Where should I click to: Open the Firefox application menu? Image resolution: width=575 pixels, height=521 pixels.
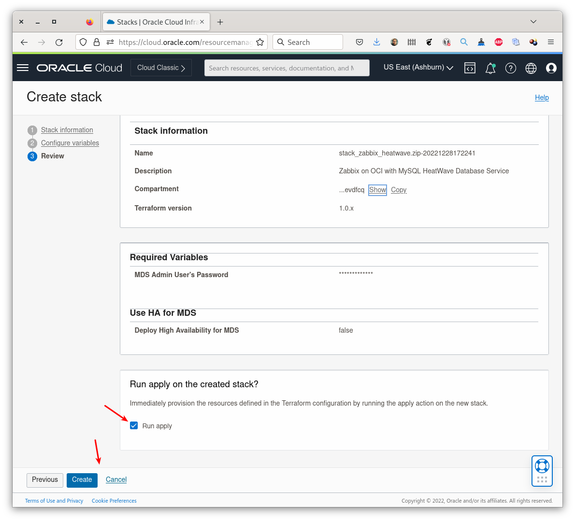click(x=551, y=42)
